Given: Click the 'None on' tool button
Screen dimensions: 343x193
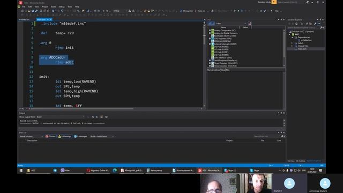Looking at the screenshot, I should [200, 11].
